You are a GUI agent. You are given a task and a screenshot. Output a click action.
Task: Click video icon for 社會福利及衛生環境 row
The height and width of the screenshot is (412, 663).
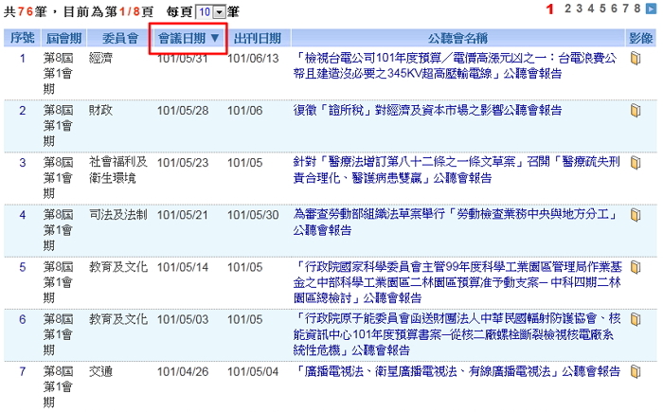[x=636, y=163]
